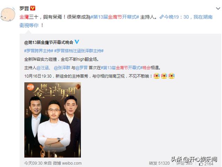Click the @罗晋 mention in the repost
This screenshot has width=222, height=167.
tap(82, 68)
